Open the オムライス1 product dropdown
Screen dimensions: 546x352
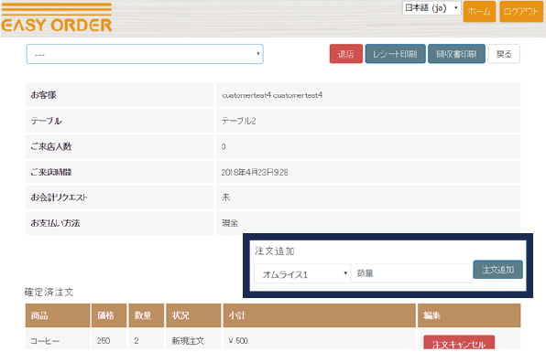pos(302,273)
